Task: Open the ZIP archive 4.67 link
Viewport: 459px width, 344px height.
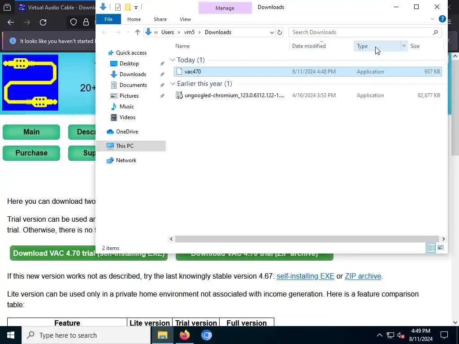Action: point(363,276)
